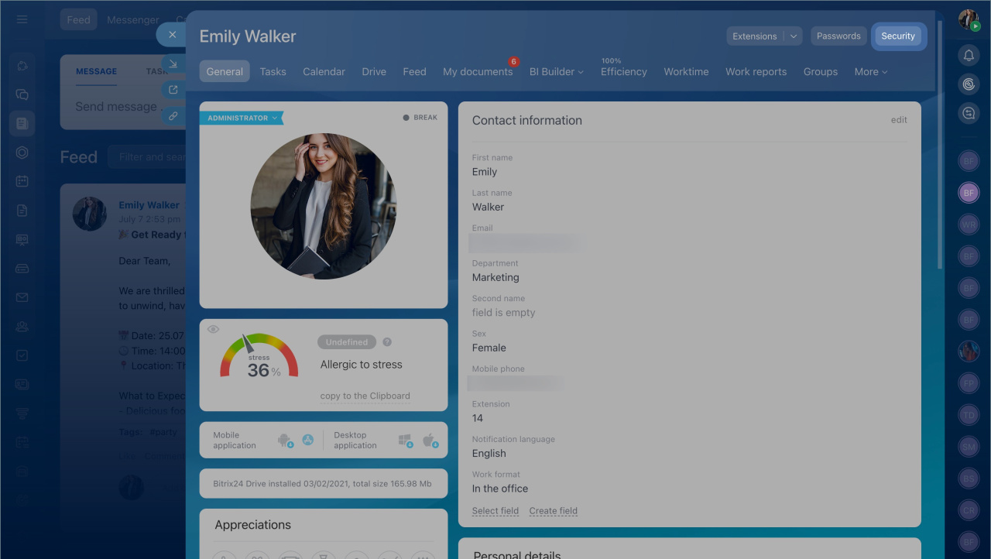Viewport: 991px width, 559px height.
Task: Click the Android mobile app download icon
Action: [285, 441]
